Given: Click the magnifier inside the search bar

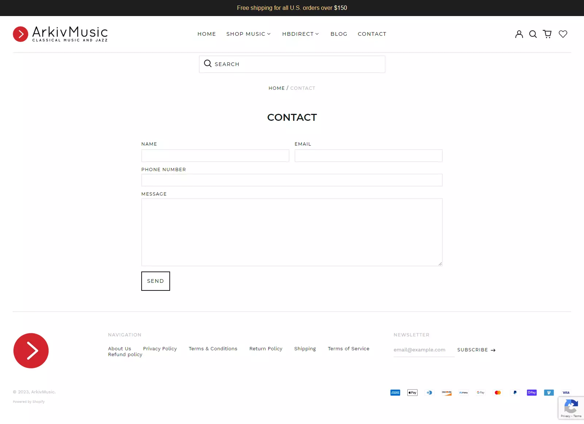Looking at the screenshot, I should [x=208, y=63].
